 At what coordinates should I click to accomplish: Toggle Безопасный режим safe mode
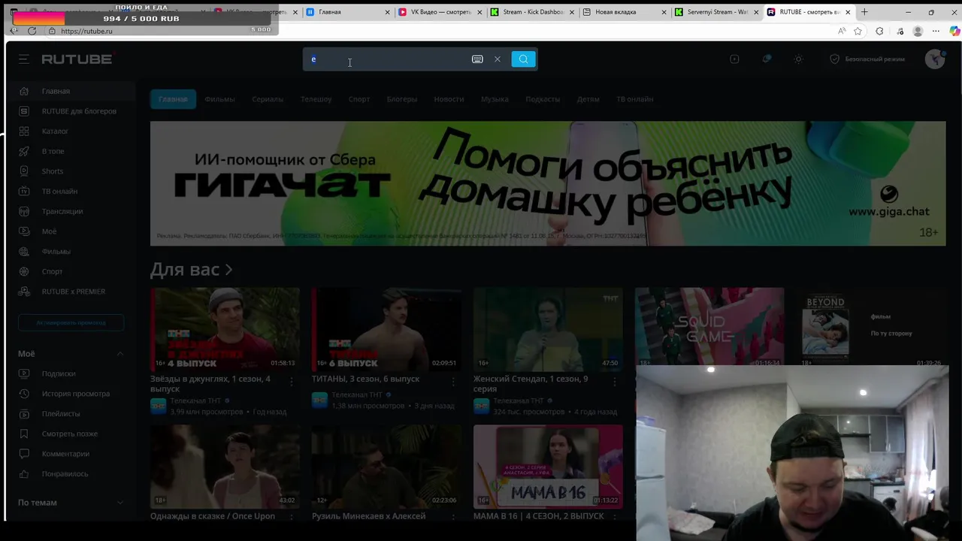867,59
